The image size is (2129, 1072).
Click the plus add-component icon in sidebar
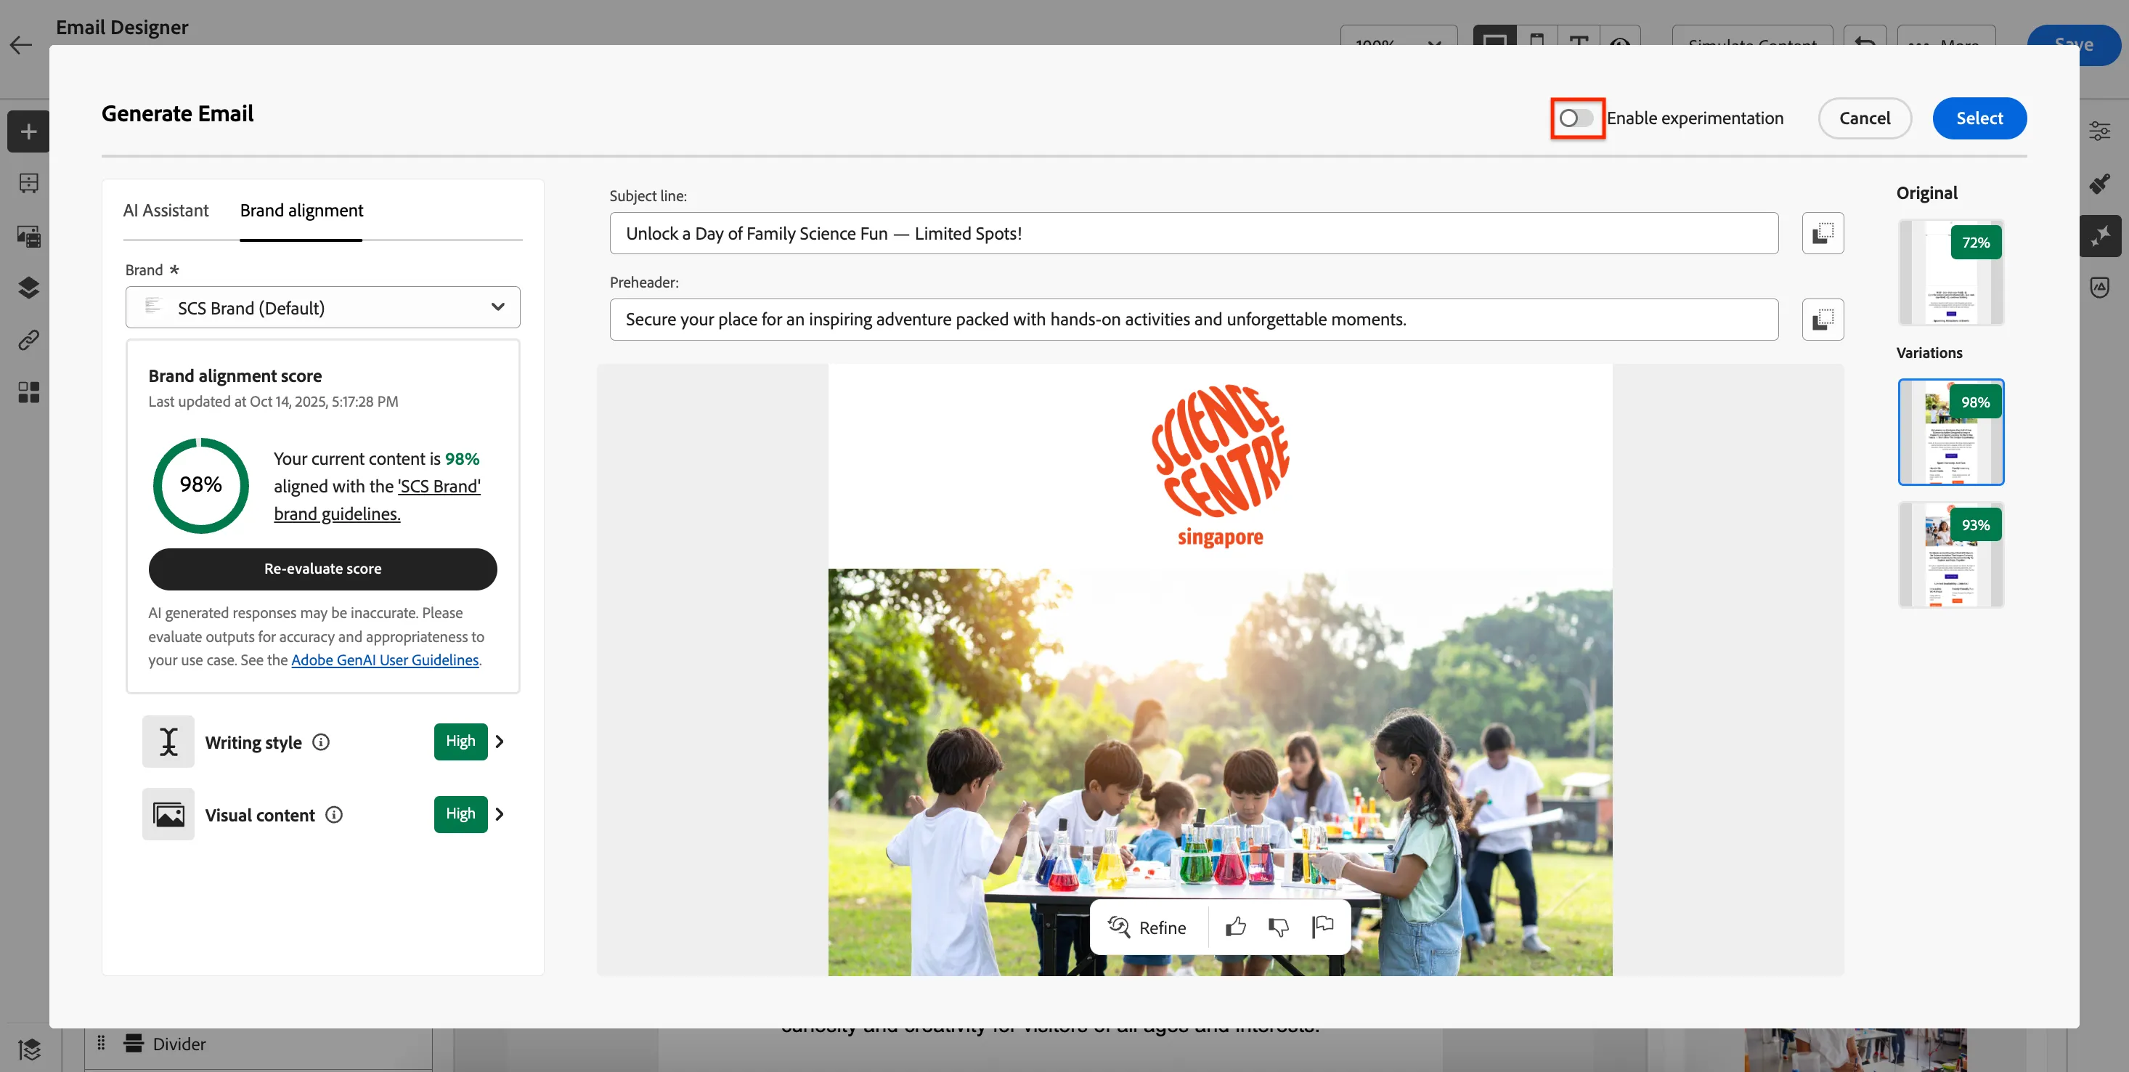29,131
